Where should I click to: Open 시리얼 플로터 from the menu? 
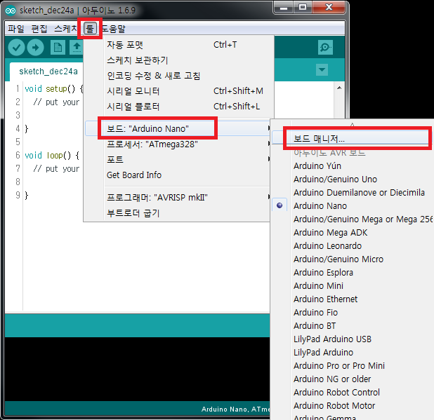[x=178, y=107]
